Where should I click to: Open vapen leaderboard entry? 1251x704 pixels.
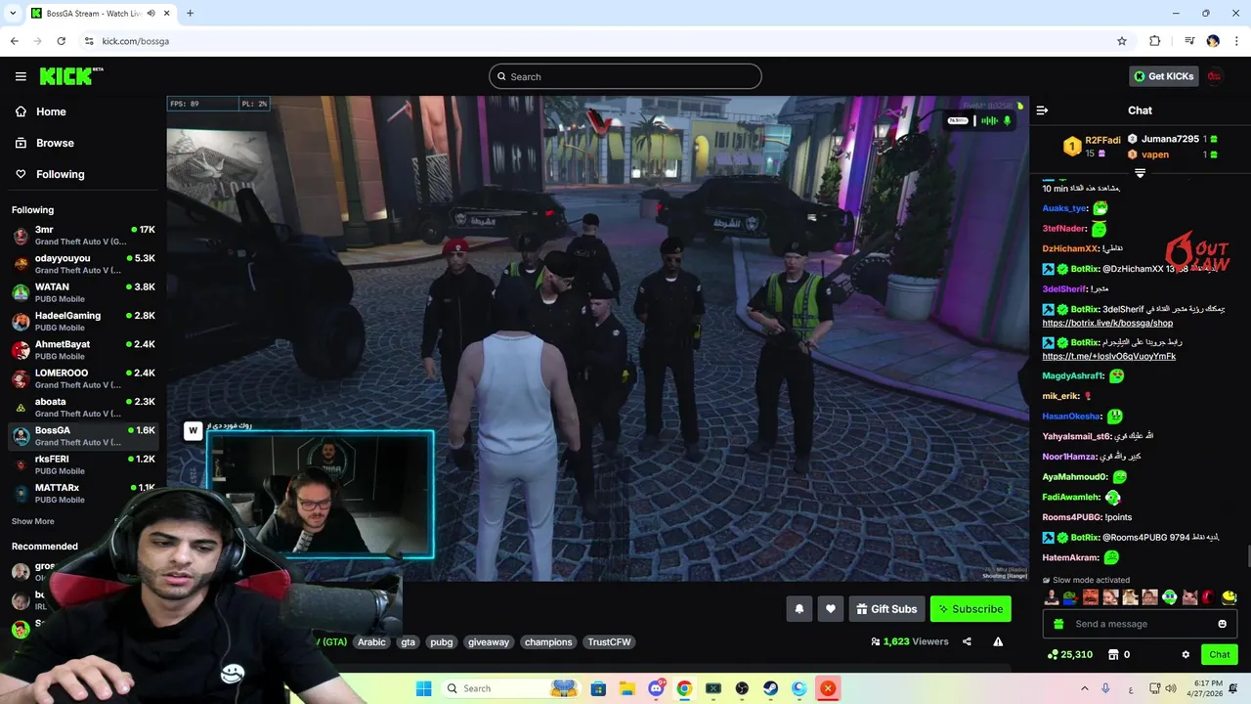point(1172,154)
